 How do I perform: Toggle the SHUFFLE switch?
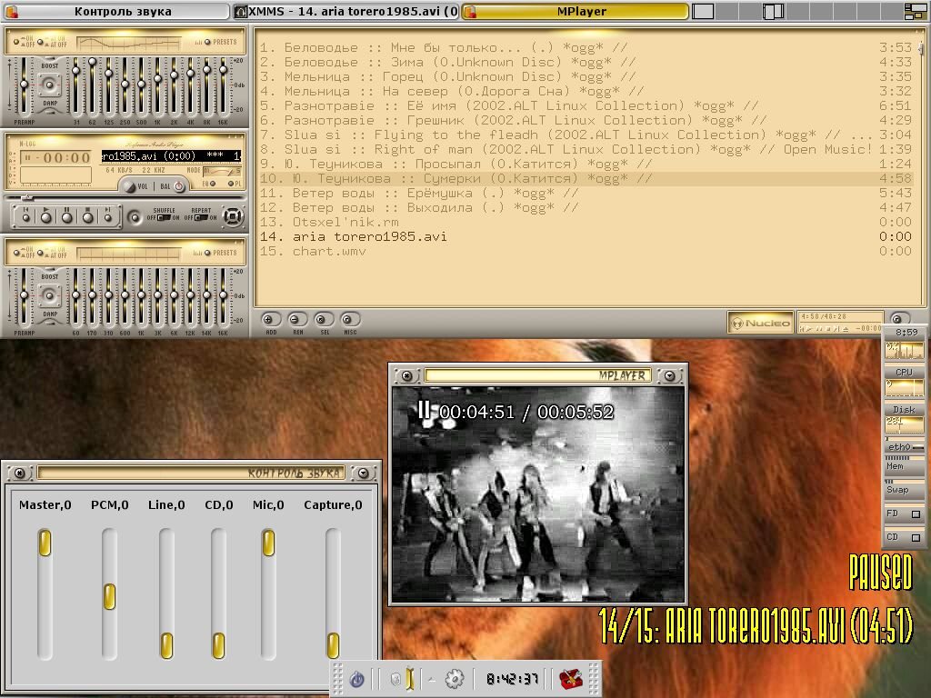(x=163, y=217)
